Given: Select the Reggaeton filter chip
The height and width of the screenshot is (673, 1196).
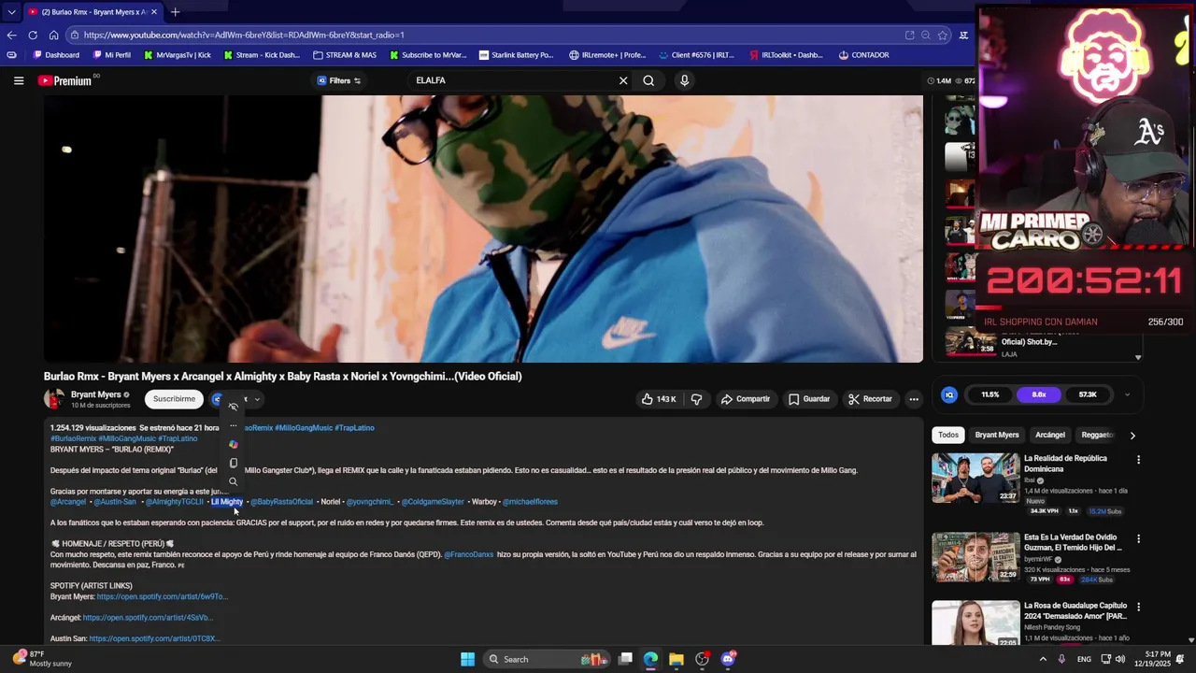Looking at the screenshot, I should (1099, 435).
